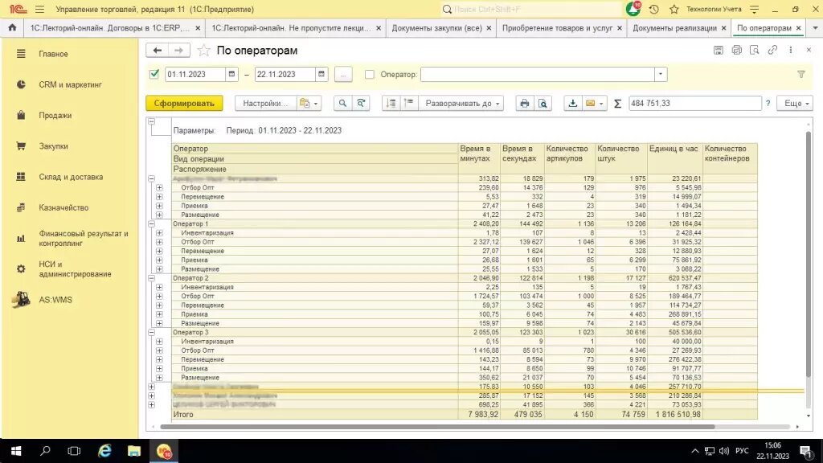Toggle the period checkbox
Image resolution: width=823 pixels, height=463 pixels.
(154, 74)
